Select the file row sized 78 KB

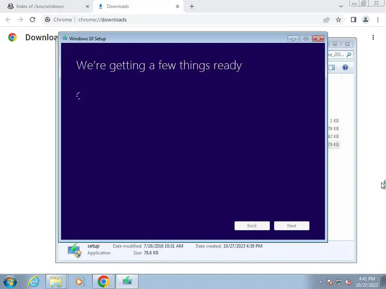tap(334, 129)
